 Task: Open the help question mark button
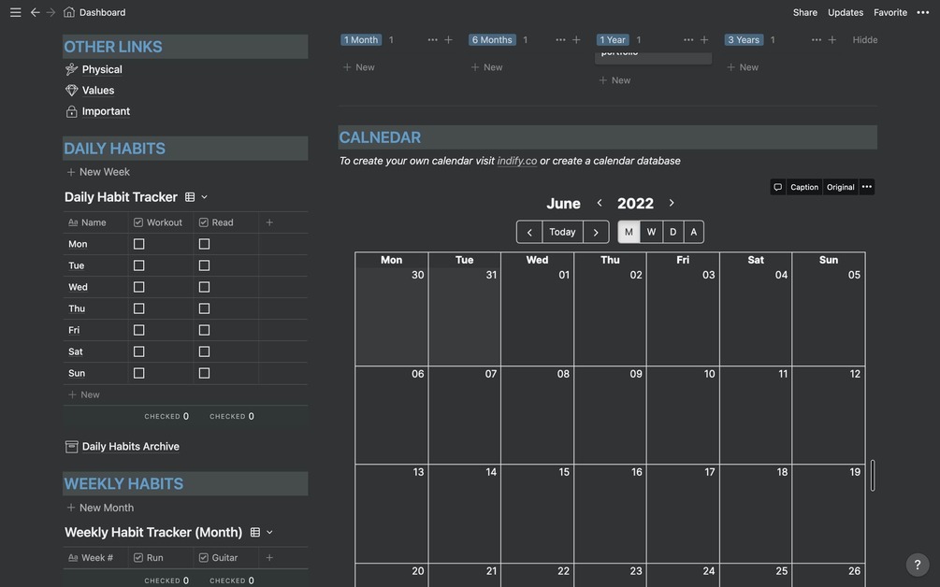(x=918, y=565)
